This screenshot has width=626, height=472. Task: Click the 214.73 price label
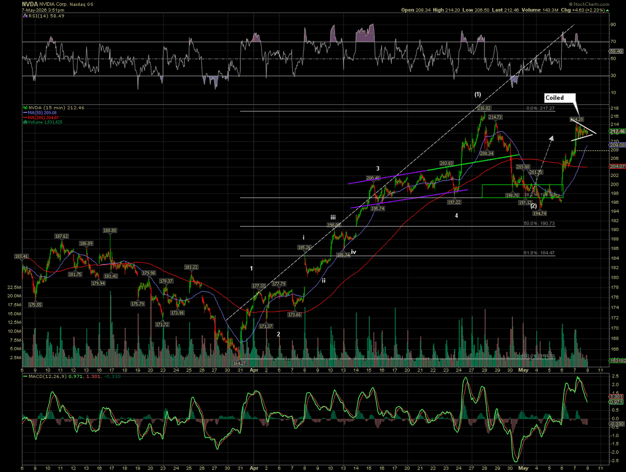(x=495, y=117)
